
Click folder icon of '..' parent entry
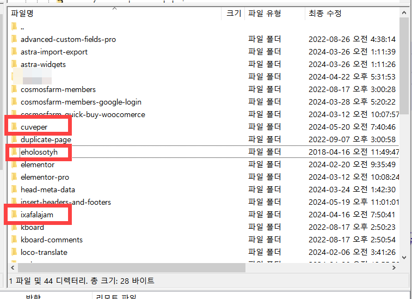pos(14,27)
